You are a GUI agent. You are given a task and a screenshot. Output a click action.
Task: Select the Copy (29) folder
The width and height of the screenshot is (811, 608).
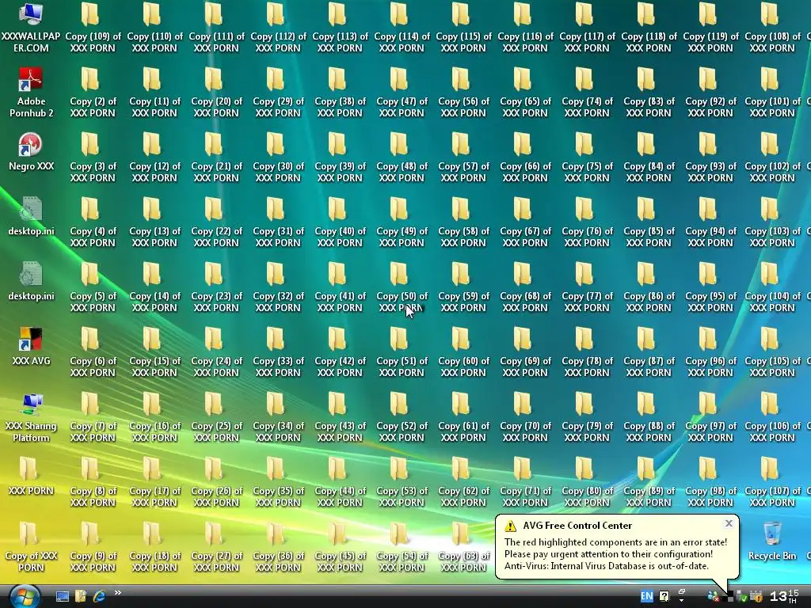(x=278, y=92)
